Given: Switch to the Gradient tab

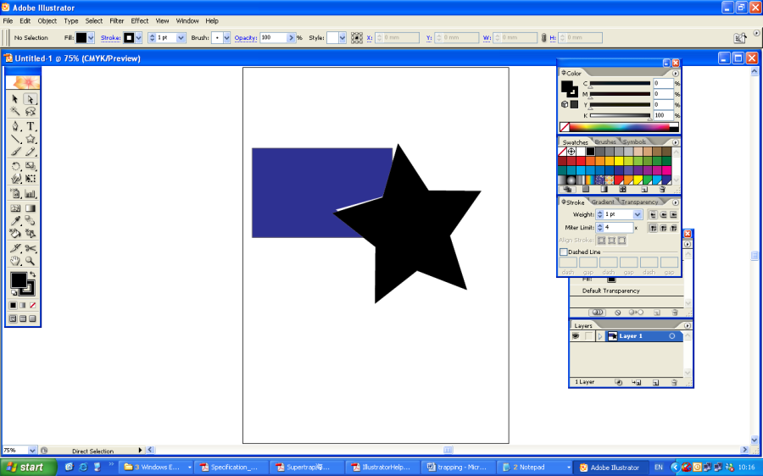Looking at the screenshot, I should pyautogui.click(x=603, y=202).
